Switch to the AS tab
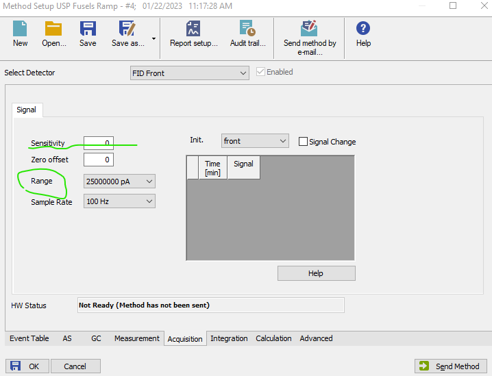 coord(67,338)
